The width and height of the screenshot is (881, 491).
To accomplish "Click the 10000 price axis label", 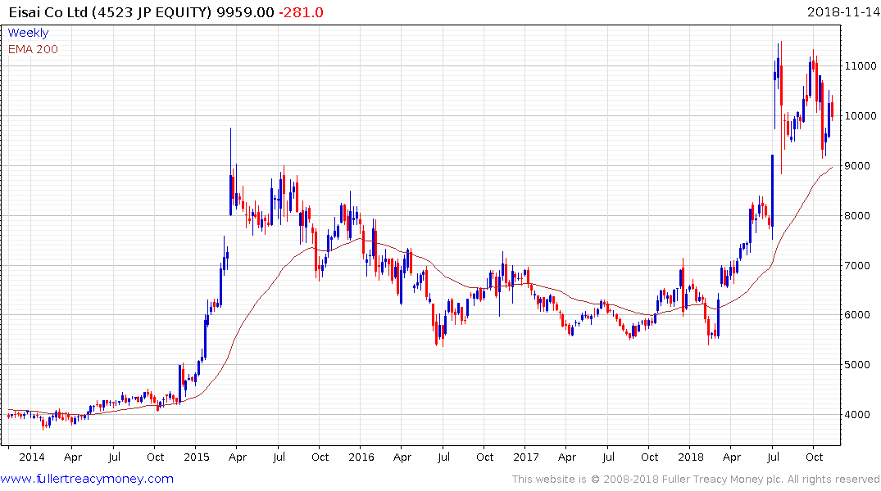I will (861, 115).
